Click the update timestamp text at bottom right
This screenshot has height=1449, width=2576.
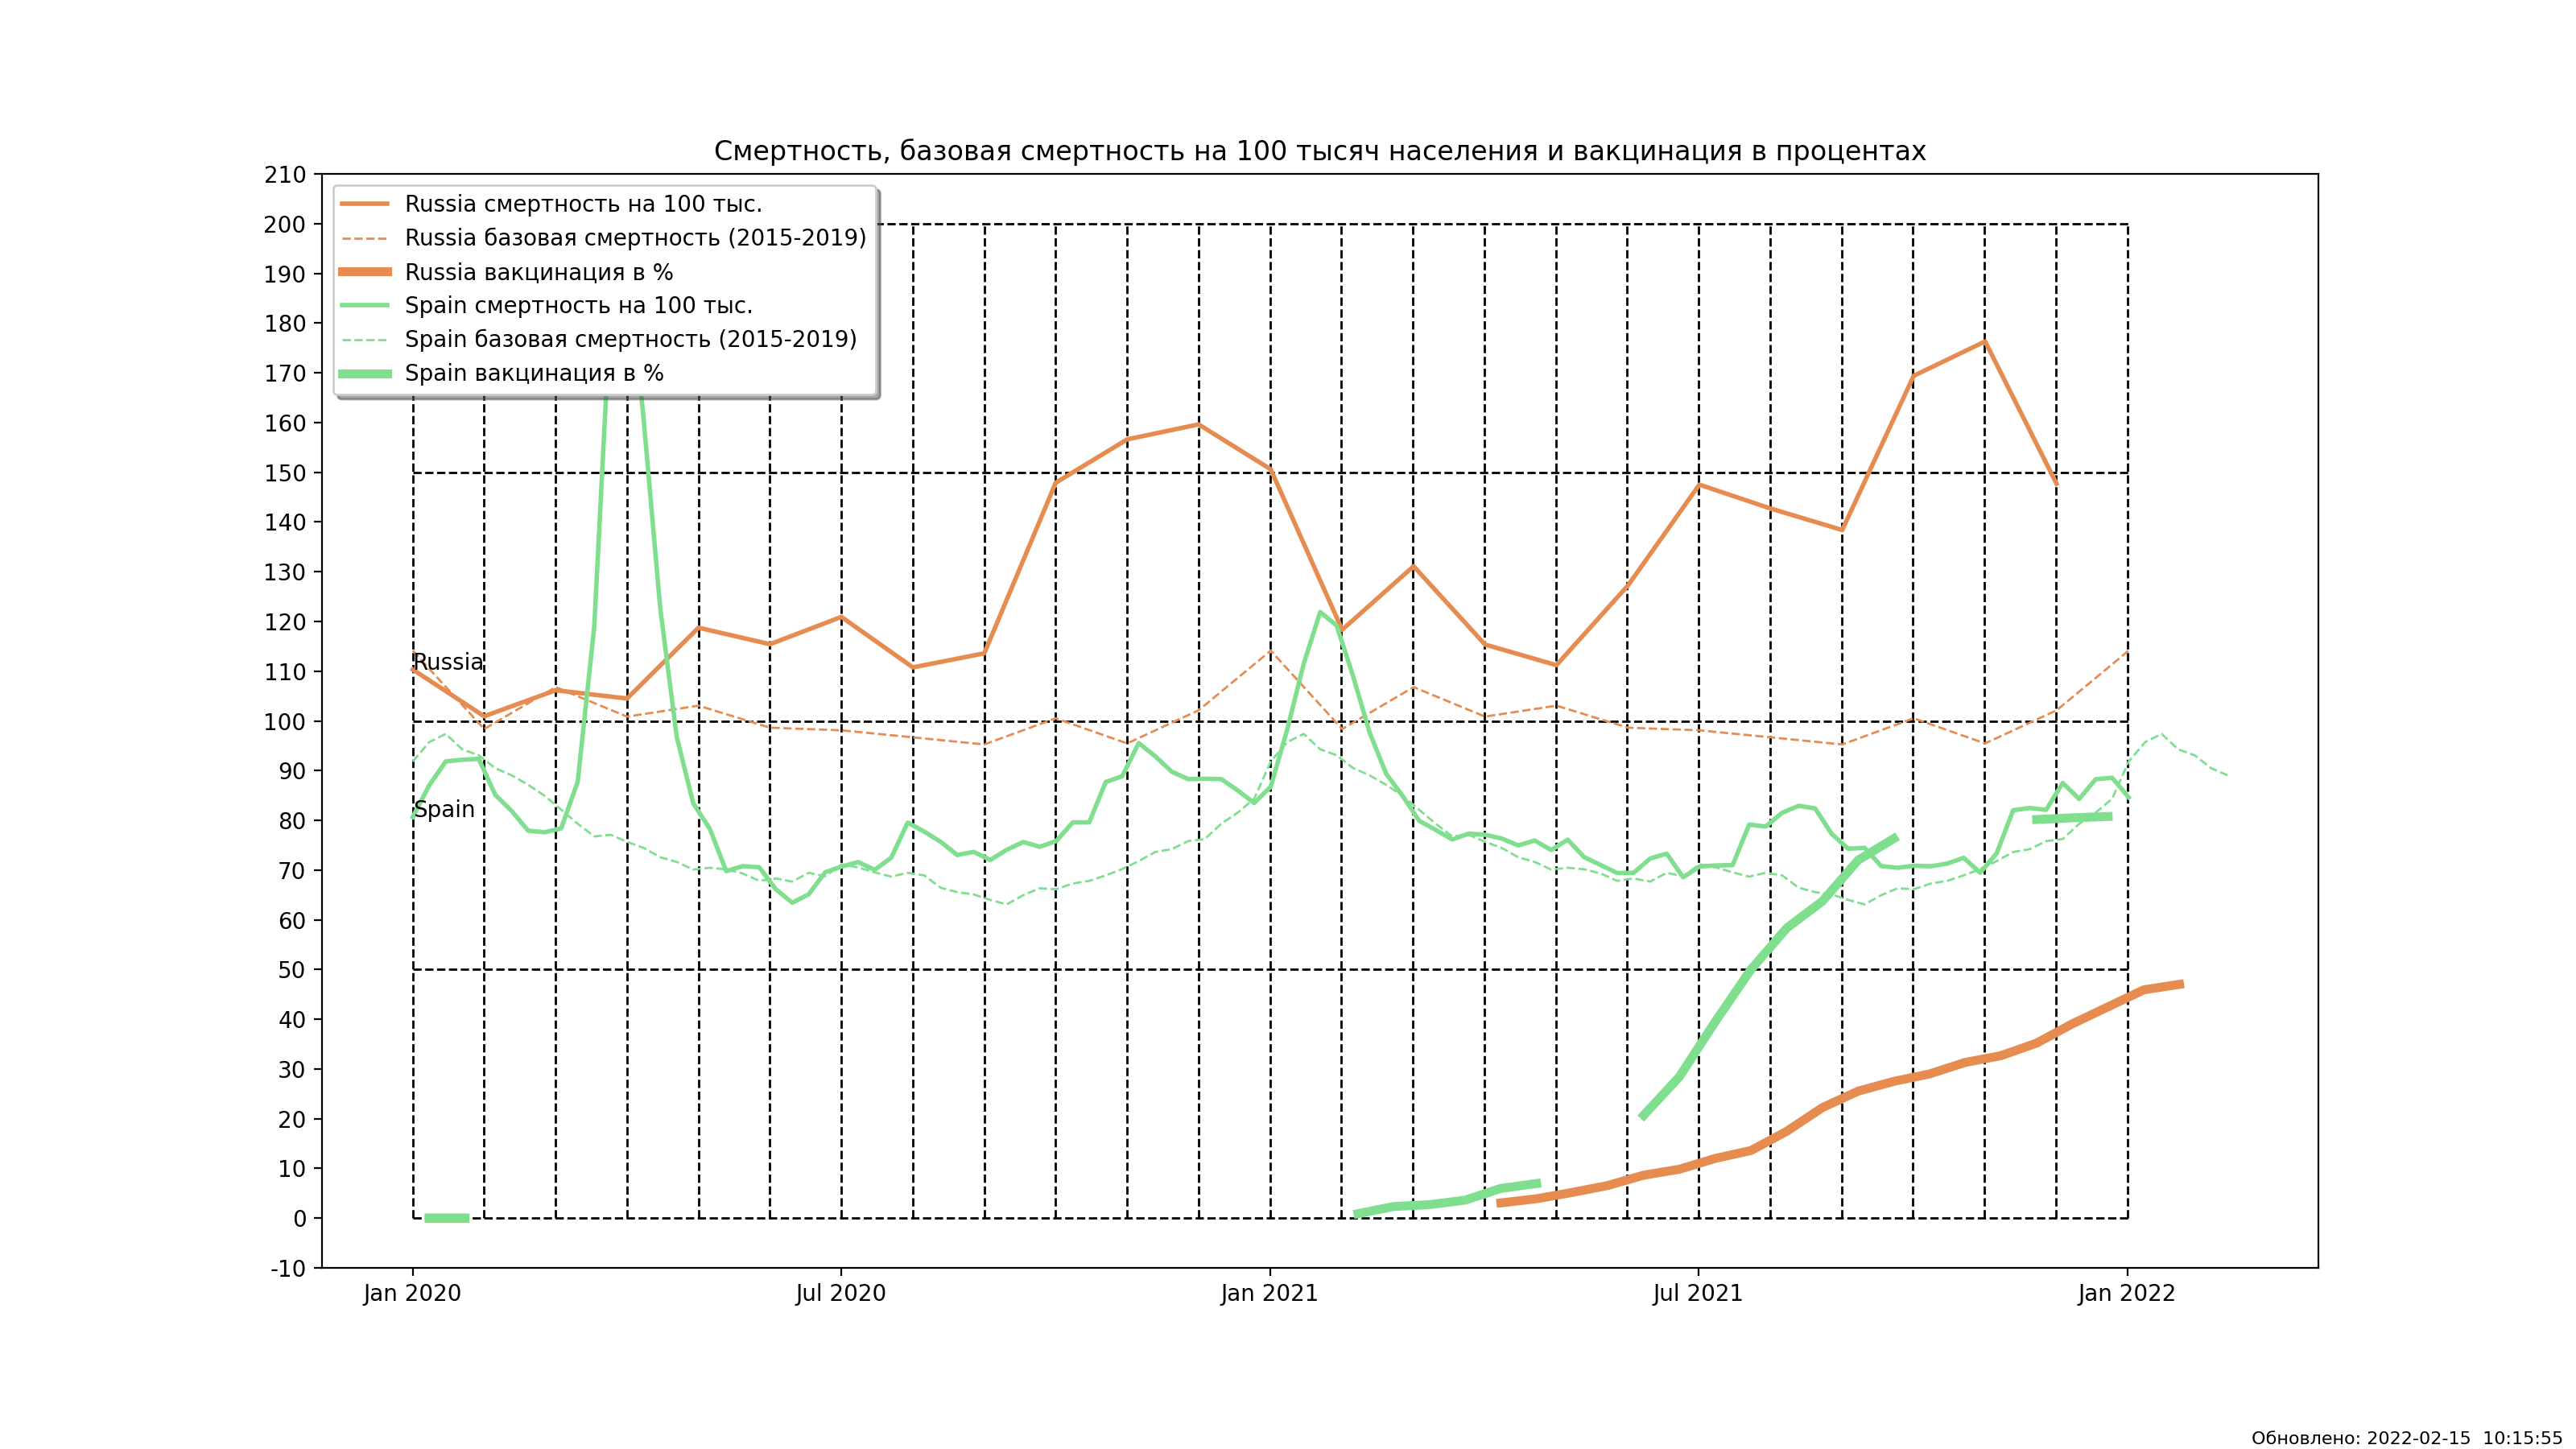[2406, 1438]
